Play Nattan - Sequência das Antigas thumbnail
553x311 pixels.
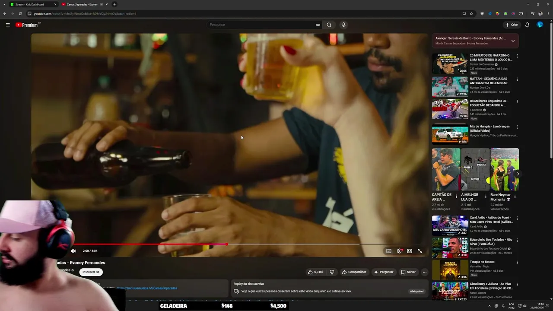[x=450, y=86]
